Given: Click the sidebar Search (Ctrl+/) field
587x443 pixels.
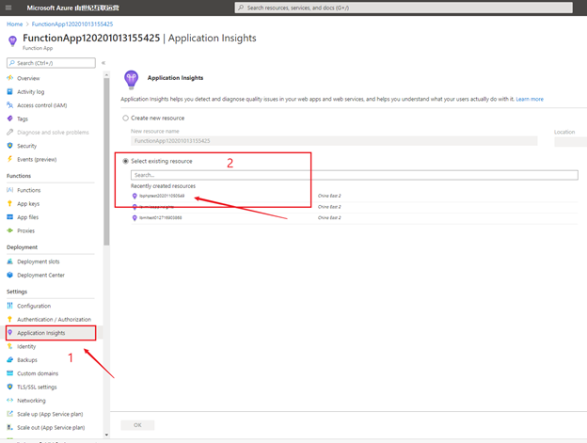Looking at the screenshot, I should coord(53,63).
